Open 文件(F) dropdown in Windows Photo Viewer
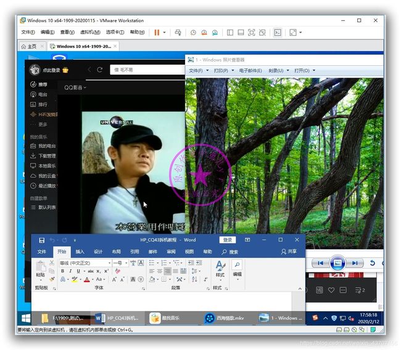Image resolution: width=401 pixels, height=350 pixels. coord(199,70)
